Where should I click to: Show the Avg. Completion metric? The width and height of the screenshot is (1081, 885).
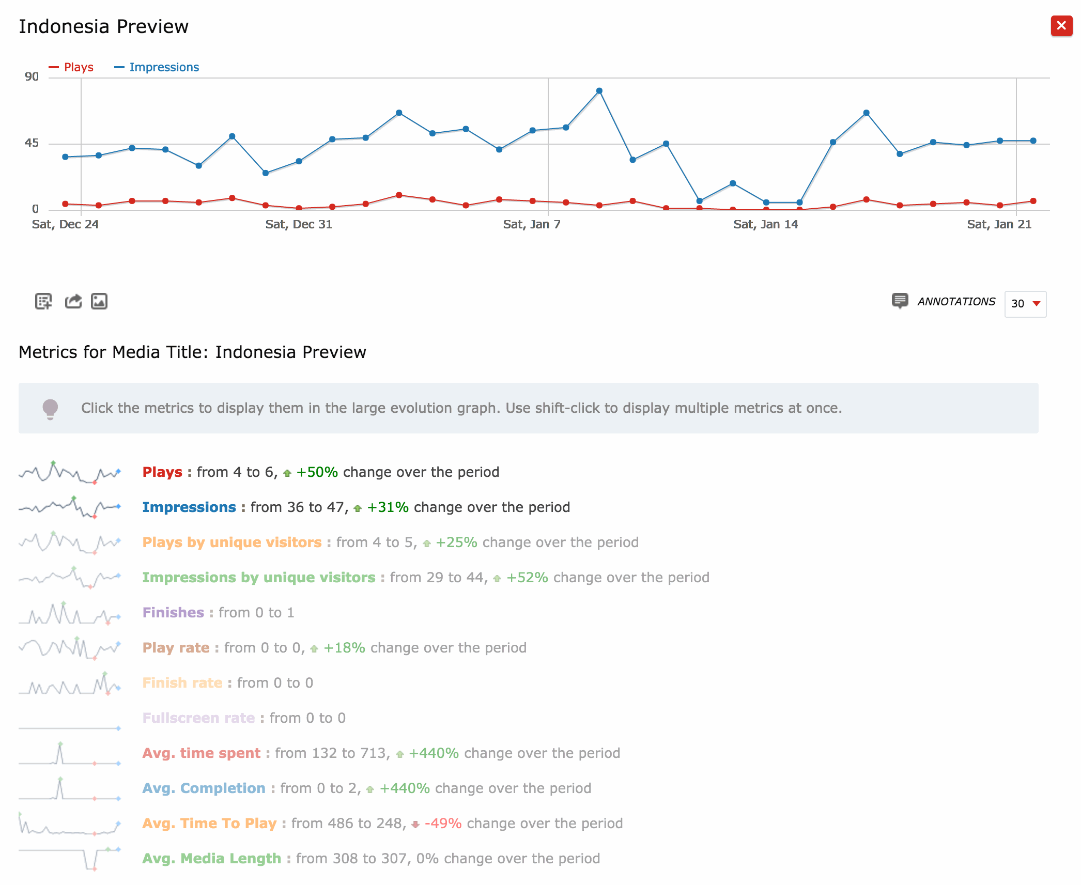coord(204,788)
